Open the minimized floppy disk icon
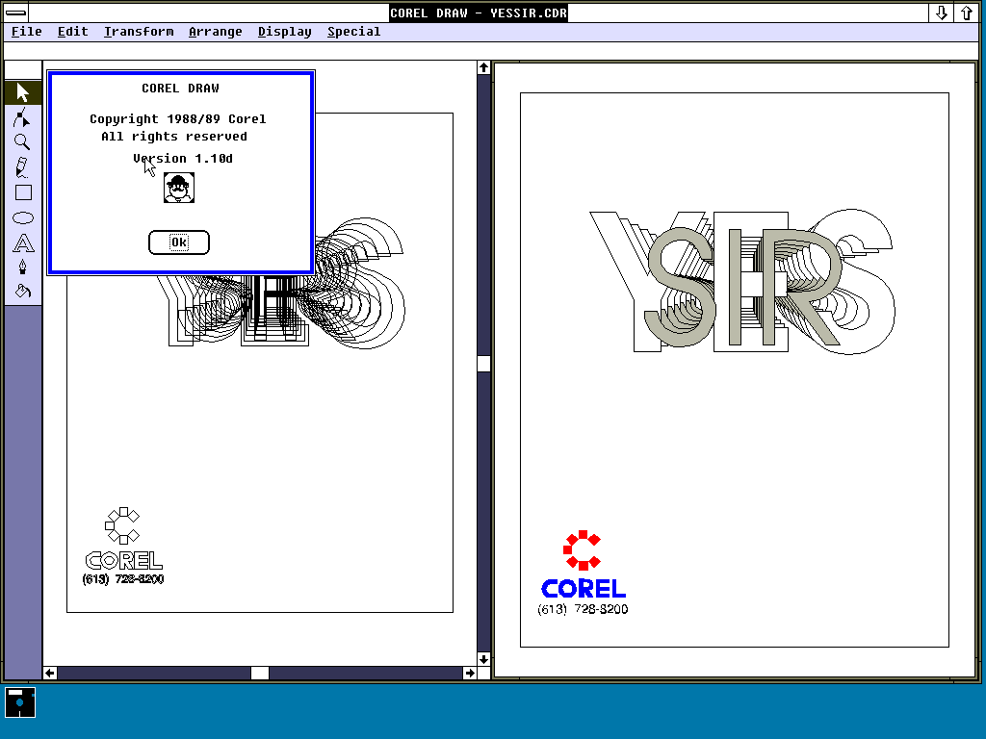 click(20, 701)
